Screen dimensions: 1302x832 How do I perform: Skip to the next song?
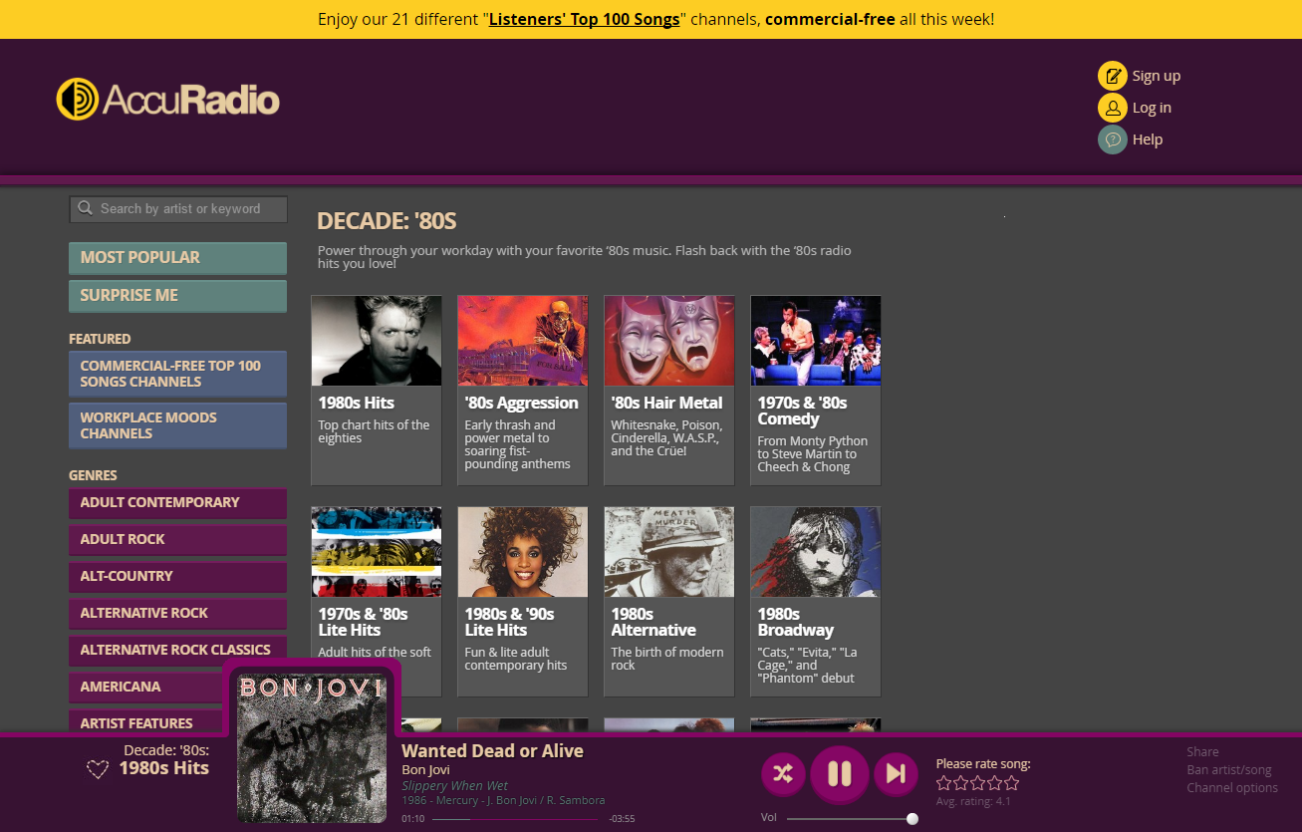896,773
